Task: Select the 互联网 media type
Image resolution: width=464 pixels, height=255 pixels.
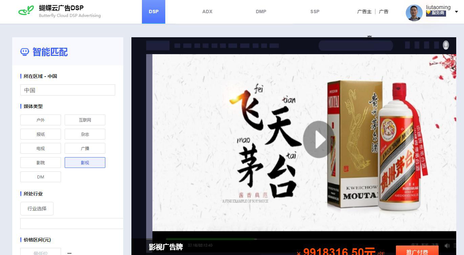Action: click(x=85, y=120)
